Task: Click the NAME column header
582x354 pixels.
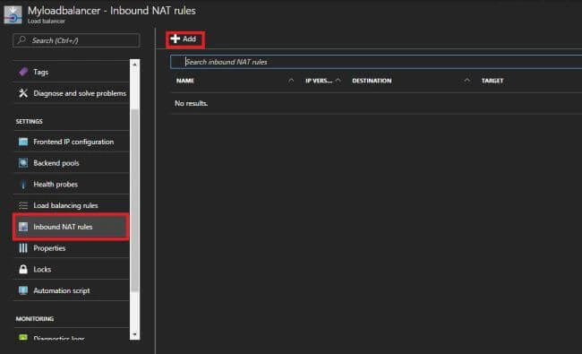Action: coord(185,81)
